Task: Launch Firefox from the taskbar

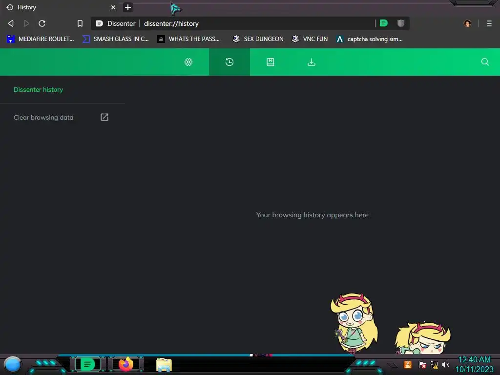Action: (x=126, y=364)
